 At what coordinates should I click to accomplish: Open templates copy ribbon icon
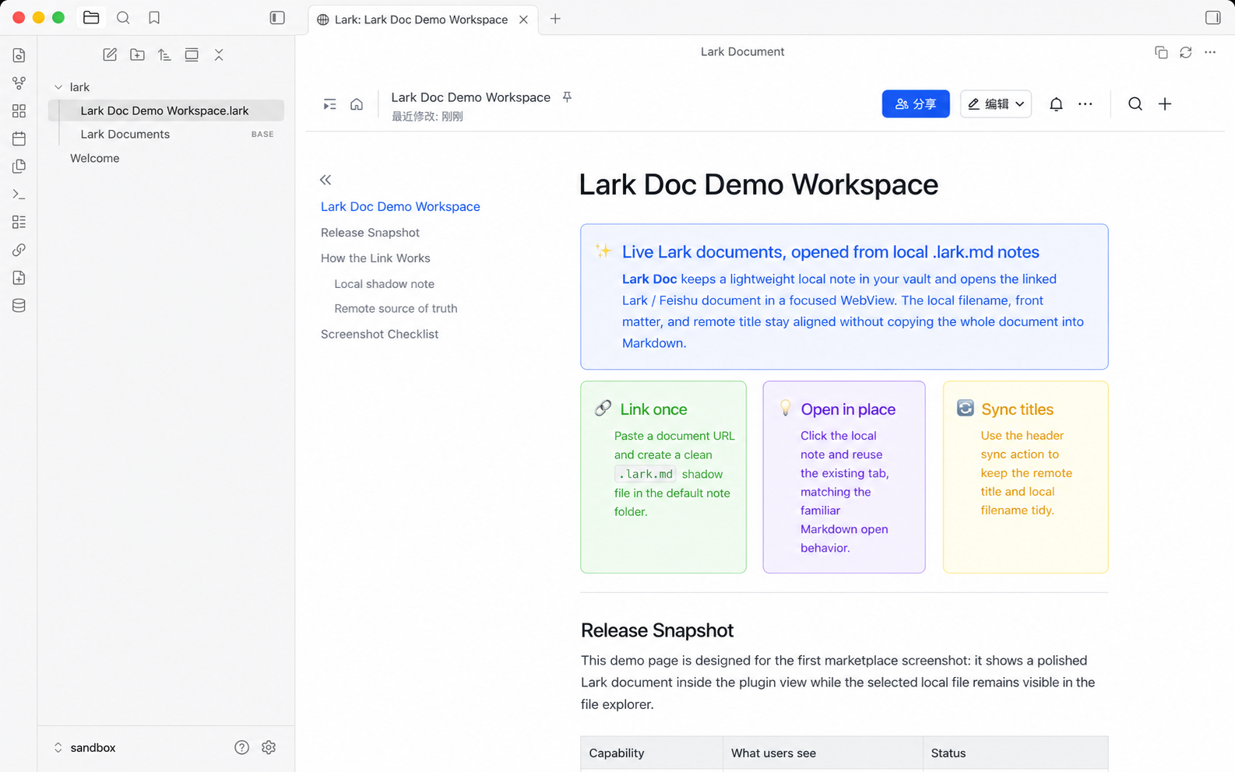click(19, 167)
